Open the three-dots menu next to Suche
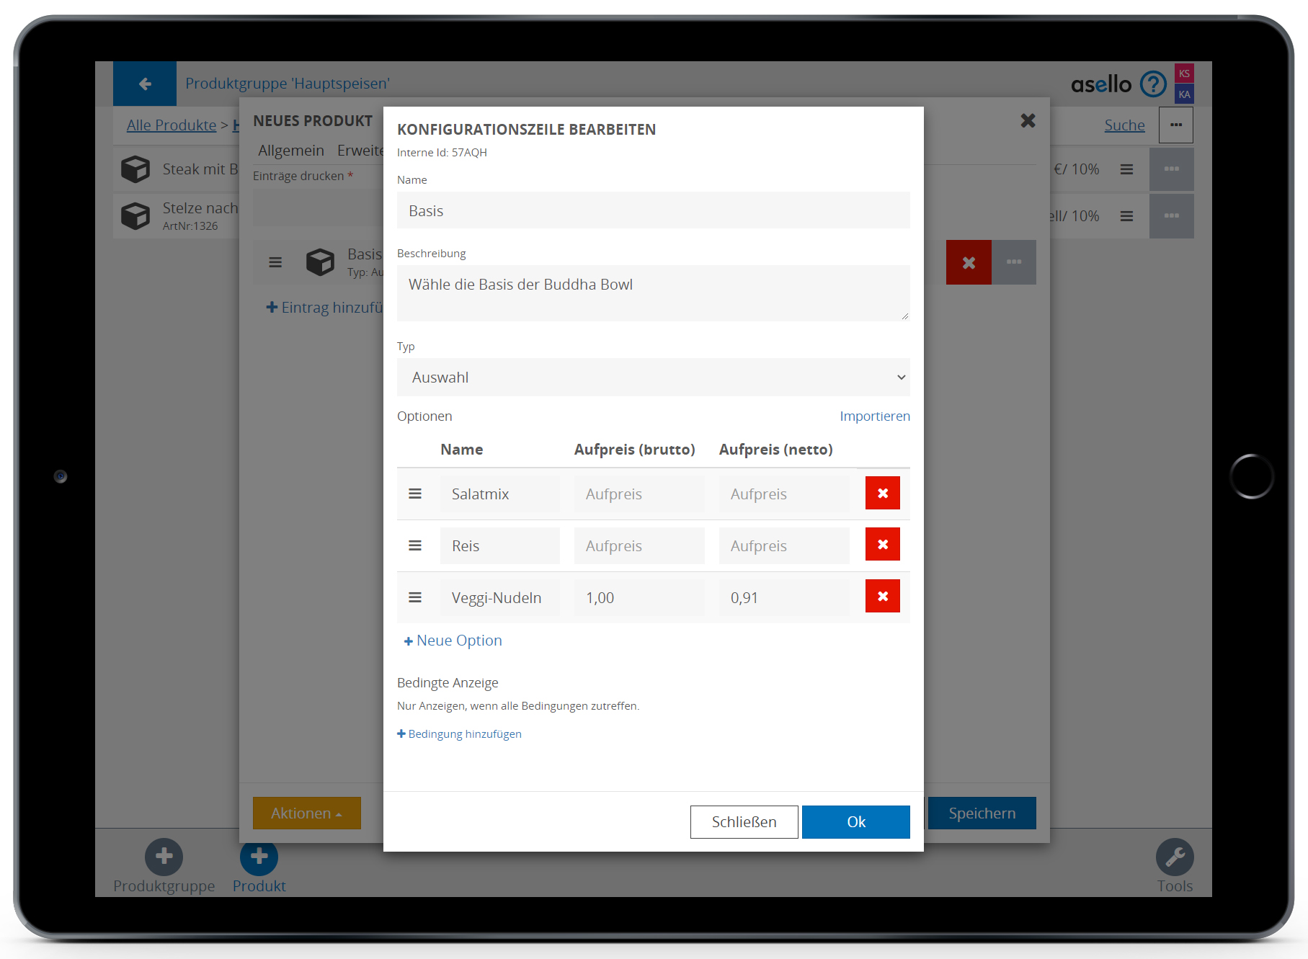The height and width of the screenshot is (959, 1308). [x=1175, y=125]
